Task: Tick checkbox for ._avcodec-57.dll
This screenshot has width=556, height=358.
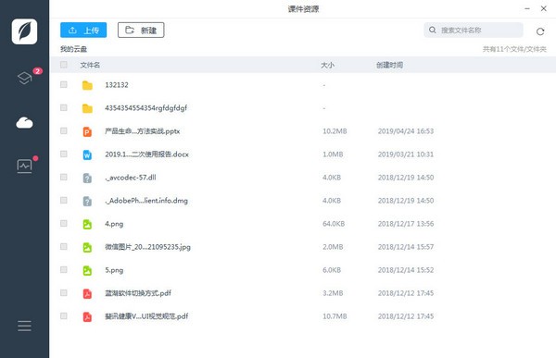Action: click(64, 177)
